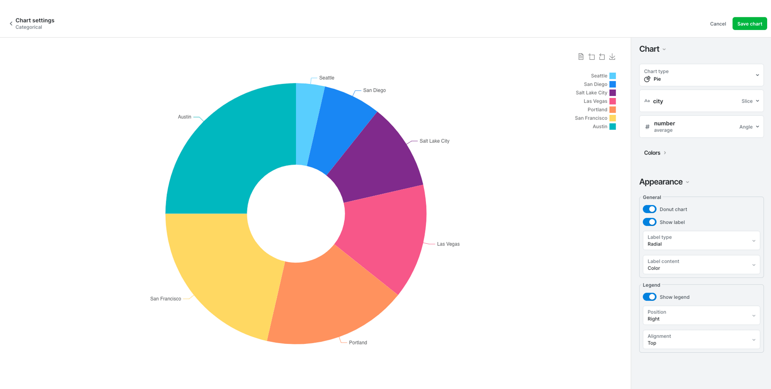
Task: Click the Save chart button
Action: pos(749,24)
